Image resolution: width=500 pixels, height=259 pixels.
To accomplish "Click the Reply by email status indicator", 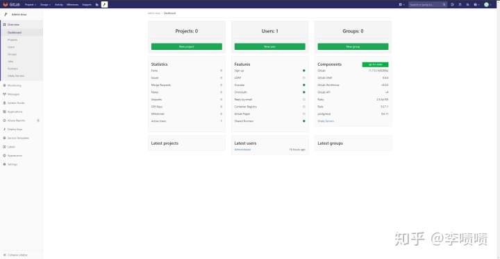I will [x=304, y=100].
